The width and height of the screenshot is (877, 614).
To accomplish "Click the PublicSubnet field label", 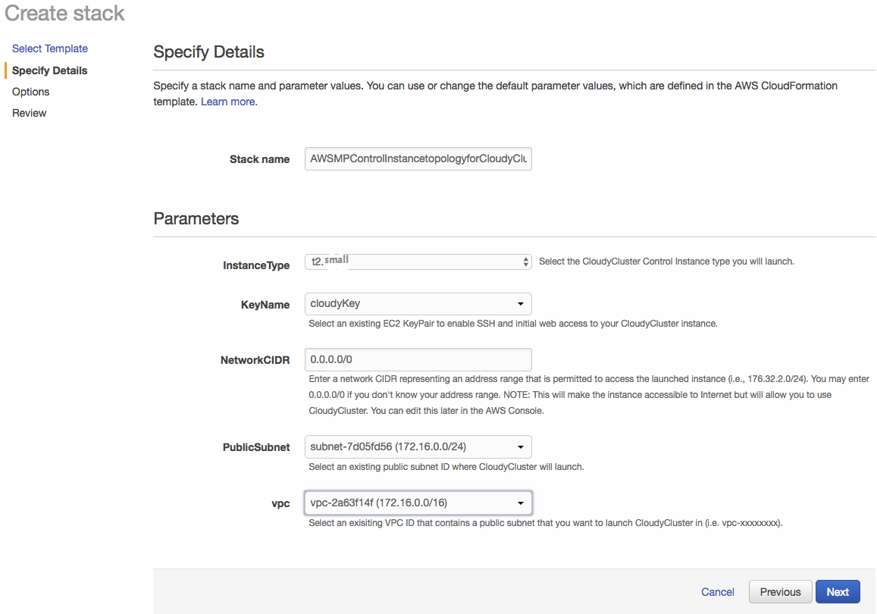I will [256, 447].
